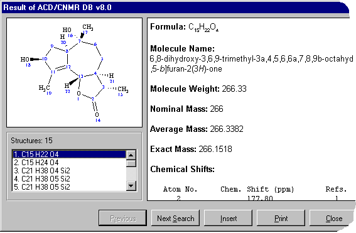Click the Chem. Shift (ppm) column header
Image resolution: width=356 pixels, height=233 pixels.
pos(257,189)
